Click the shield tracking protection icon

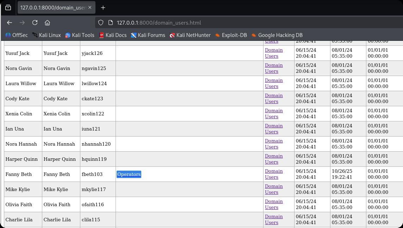point(101,23)
